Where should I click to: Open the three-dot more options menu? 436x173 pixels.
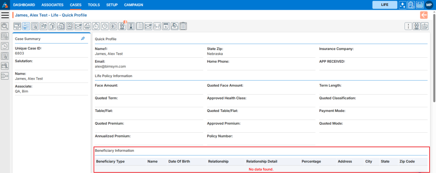(408, 26)
